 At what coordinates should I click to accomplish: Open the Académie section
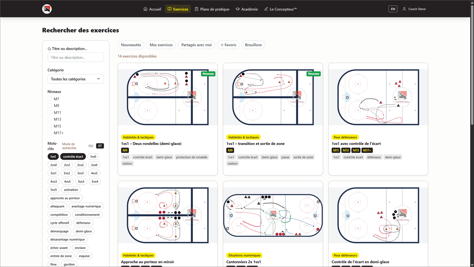(x=247, y=9)
